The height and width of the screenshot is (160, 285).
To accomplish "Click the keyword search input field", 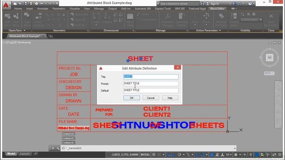I will [x=179, y=4].
